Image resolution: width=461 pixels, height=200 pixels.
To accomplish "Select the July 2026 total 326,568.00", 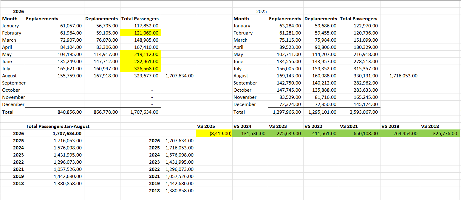I will 140,69.
